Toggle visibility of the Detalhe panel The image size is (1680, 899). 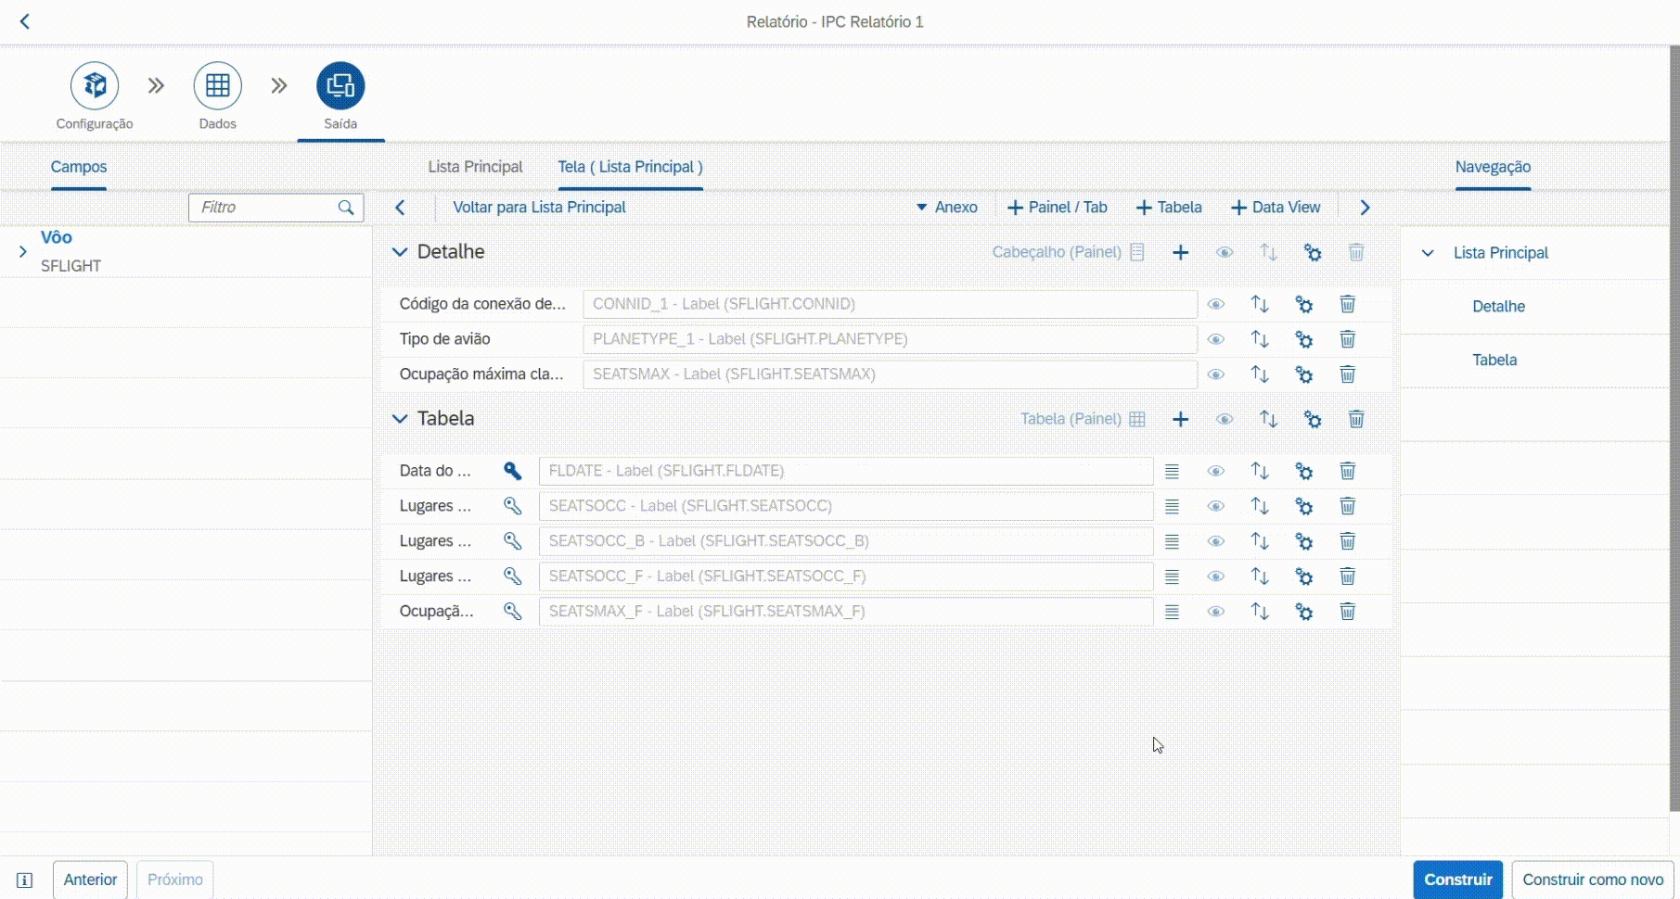click(1225, 252)
